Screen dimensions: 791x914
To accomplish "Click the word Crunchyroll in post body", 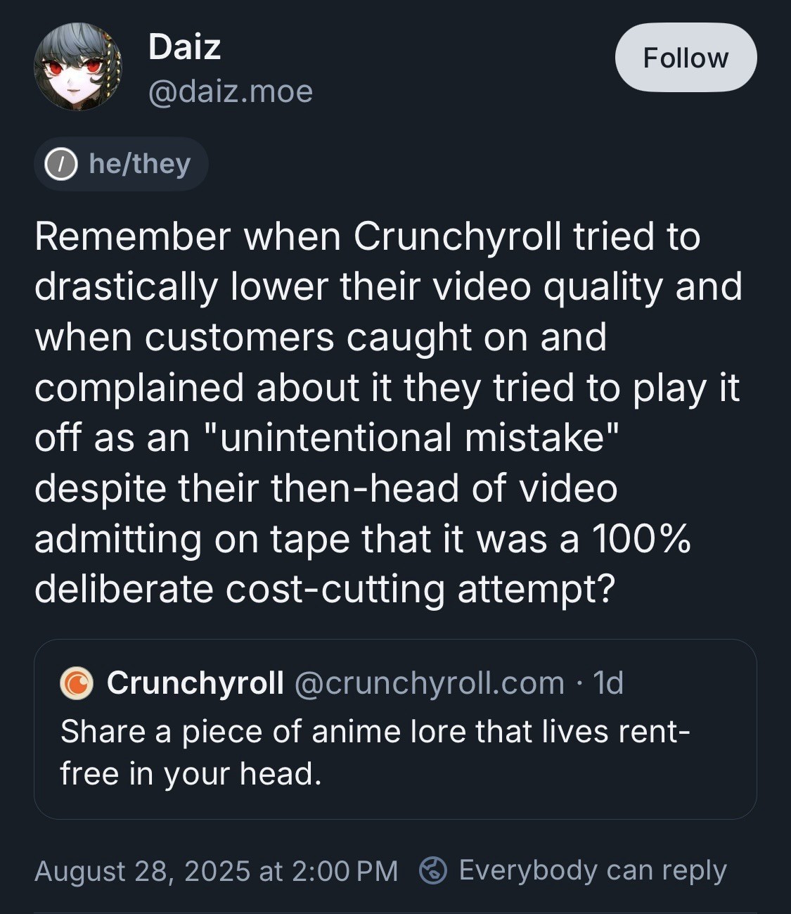I will 457,236.
